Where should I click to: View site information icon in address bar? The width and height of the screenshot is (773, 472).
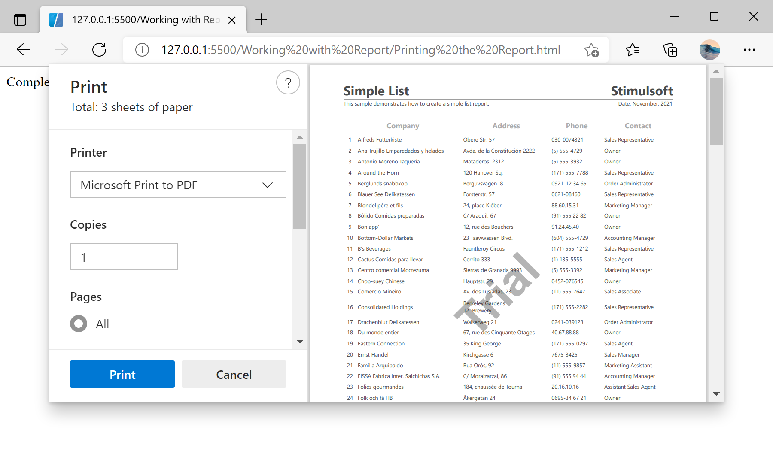[x=142, y=49]
